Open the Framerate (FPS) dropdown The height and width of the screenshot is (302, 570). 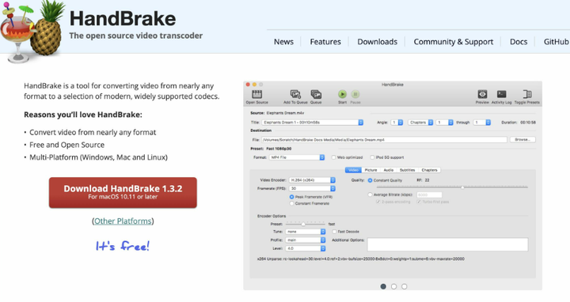pos(312,188)
